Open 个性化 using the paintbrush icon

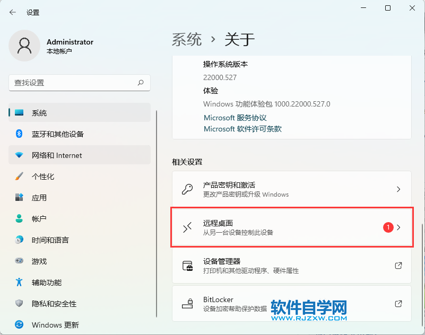19,177
